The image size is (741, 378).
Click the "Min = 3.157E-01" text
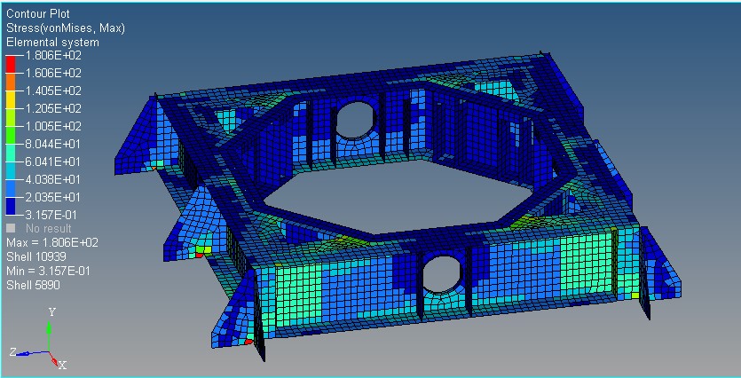48,271
